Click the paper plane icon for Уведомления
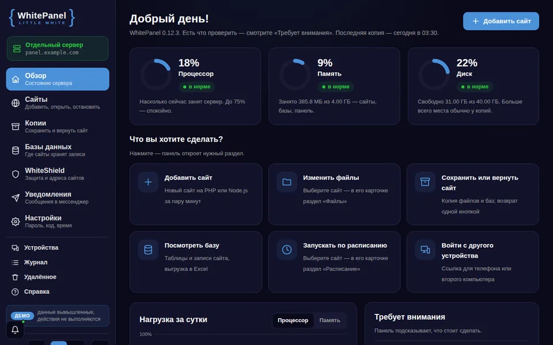This screenshot has width=553, height=345. pos(16,198)
